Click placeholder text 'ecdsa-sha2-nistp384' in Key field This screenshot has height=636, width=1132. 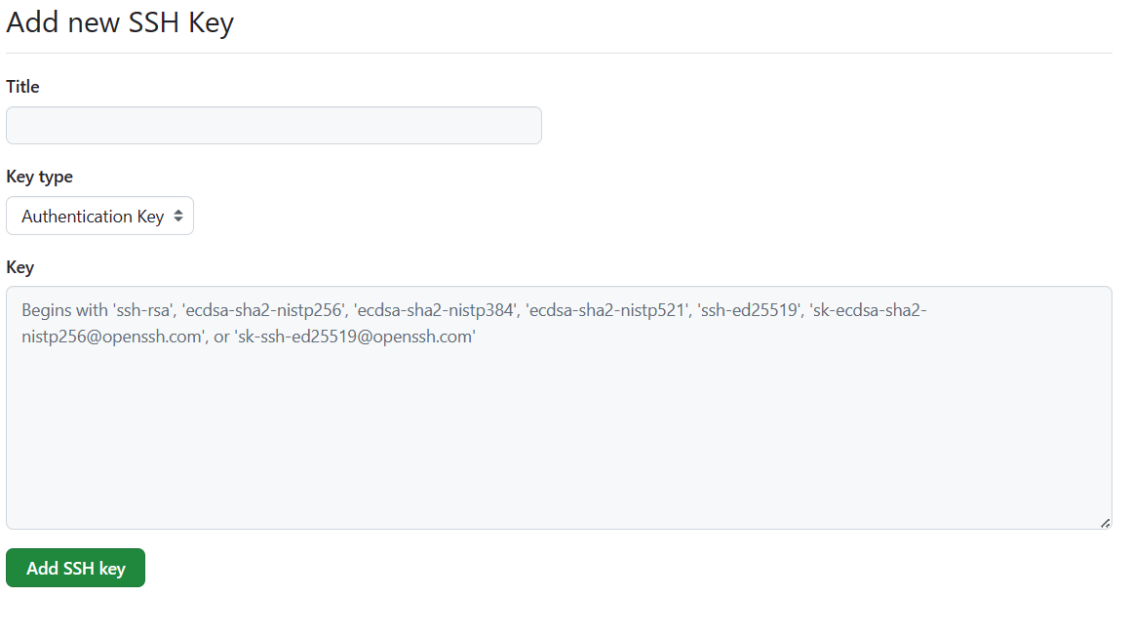(x=435, y=311)
